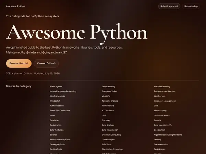Open the Data Analysis category

108,125
